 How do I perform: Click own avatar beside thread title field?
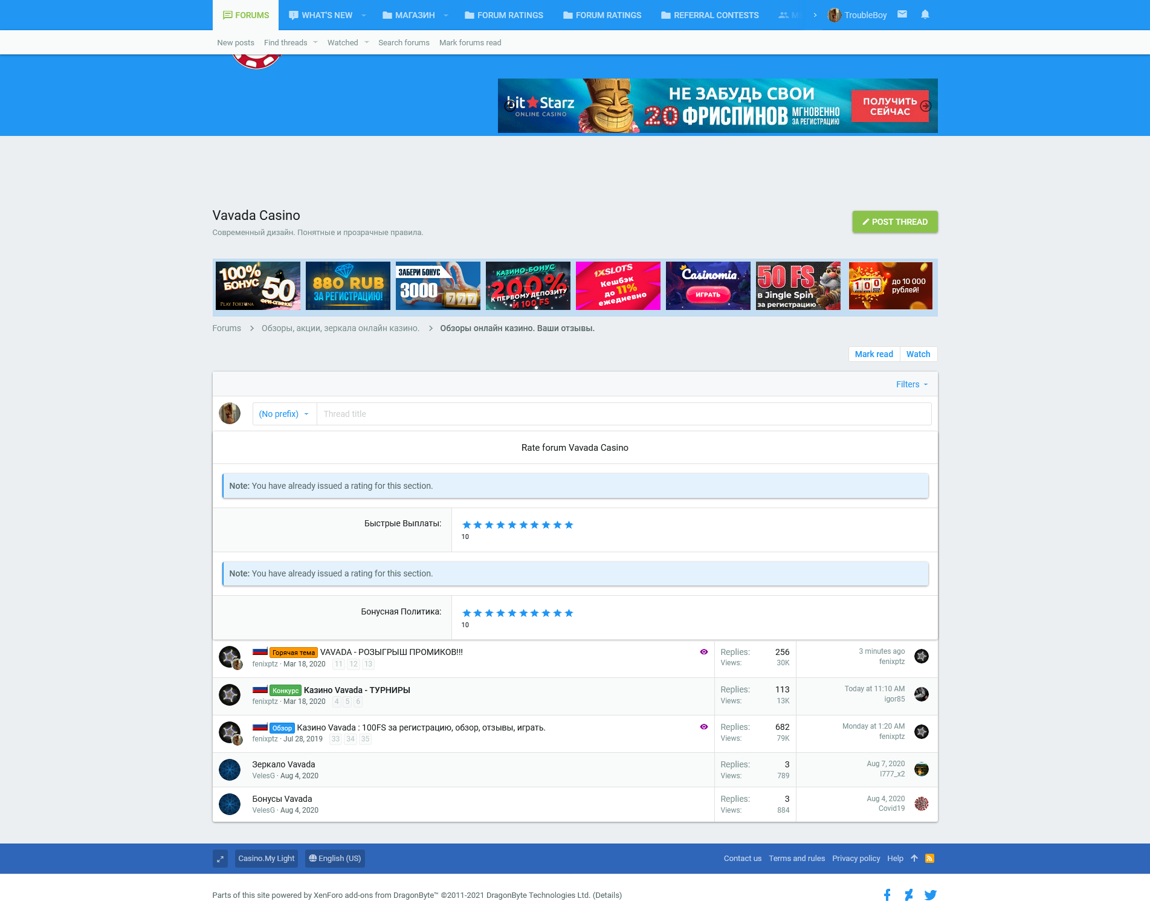(230, 413)
